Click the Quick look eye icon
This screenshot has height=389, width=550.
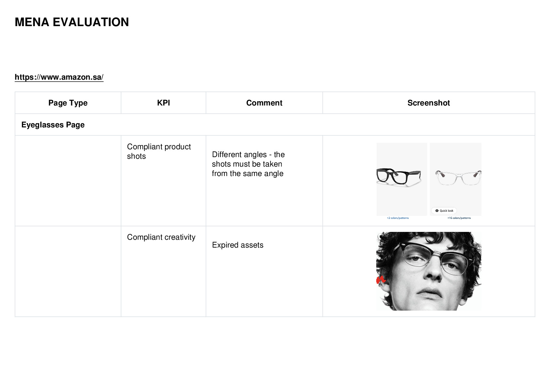click(x=437, y=211)
